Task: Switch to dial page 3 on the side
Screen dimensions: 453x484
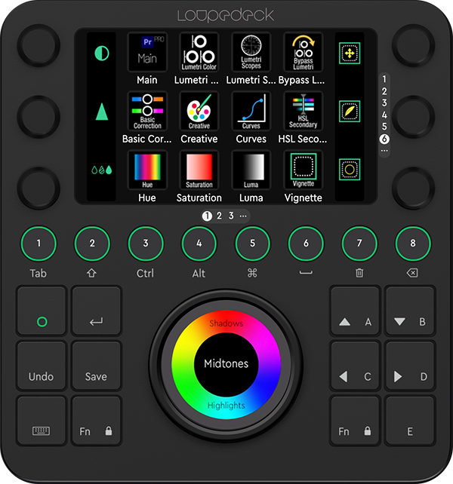Action: point(384,103)
